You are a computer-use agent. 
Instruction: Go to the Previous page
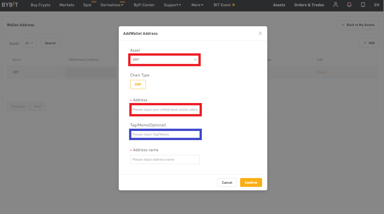tap(18, 106)
